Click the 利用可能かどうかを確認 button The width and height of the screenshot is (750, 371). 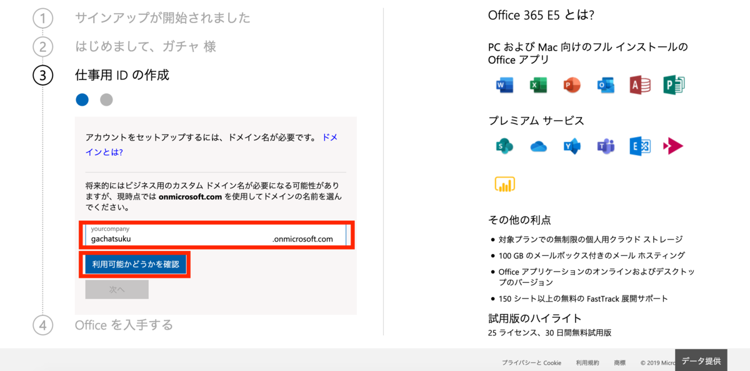136,265
